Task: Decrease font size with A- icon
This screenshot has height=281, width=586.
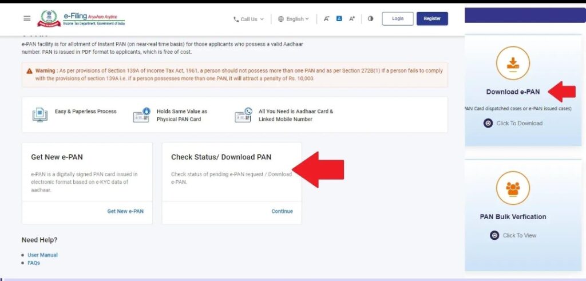Action: [x=327, y=19]
